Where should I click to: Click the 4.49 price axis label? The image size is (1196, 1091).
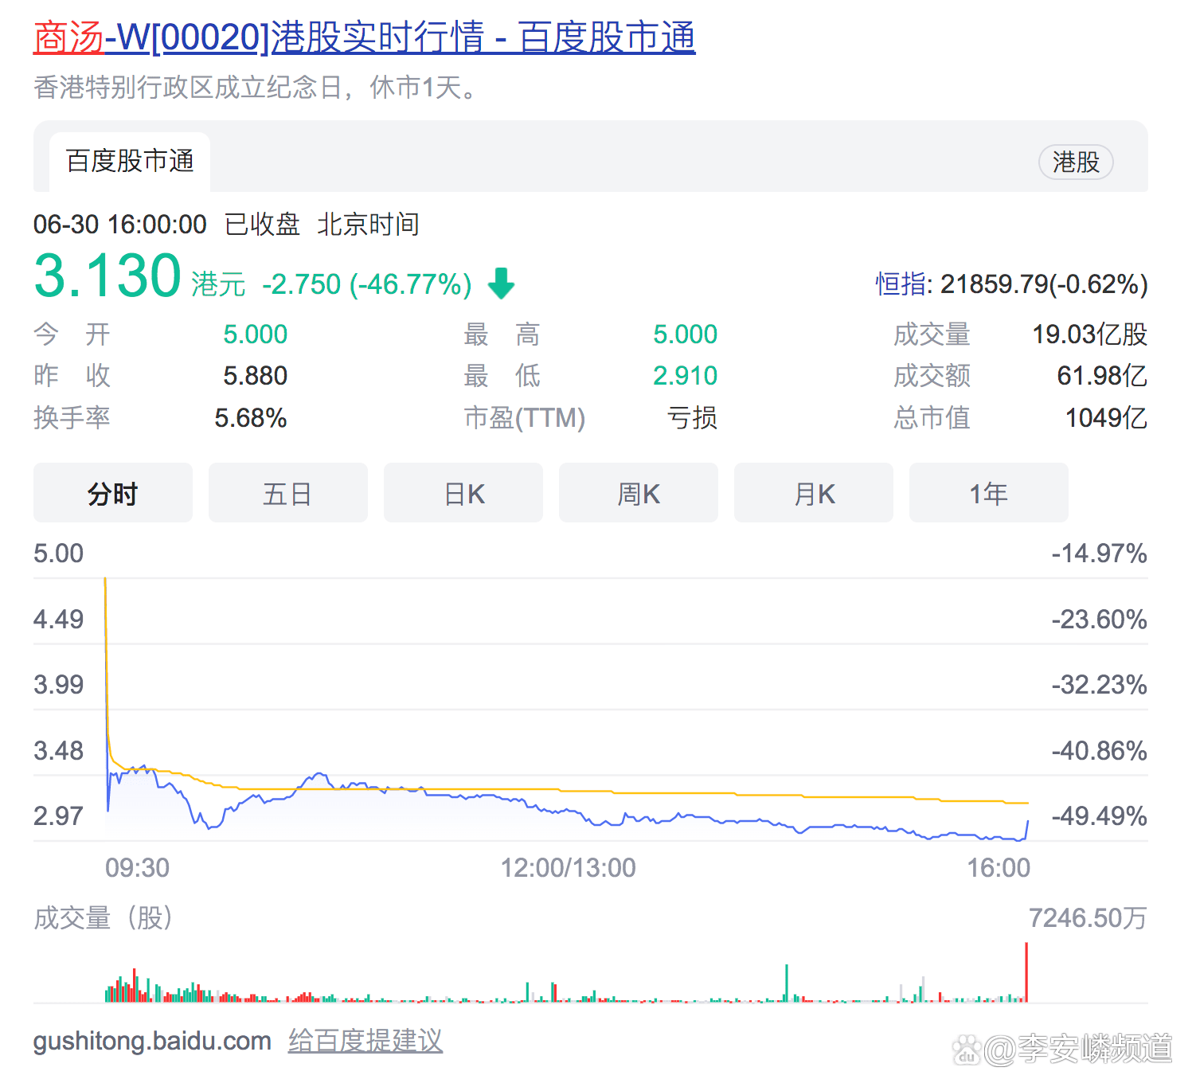58,619
